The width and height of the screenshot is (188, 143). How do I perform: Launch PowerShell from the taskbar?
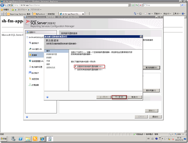[x=21, y=139]
